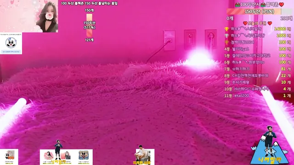Click the '0개' minimum label under progress bar

[x=230, y=18]
